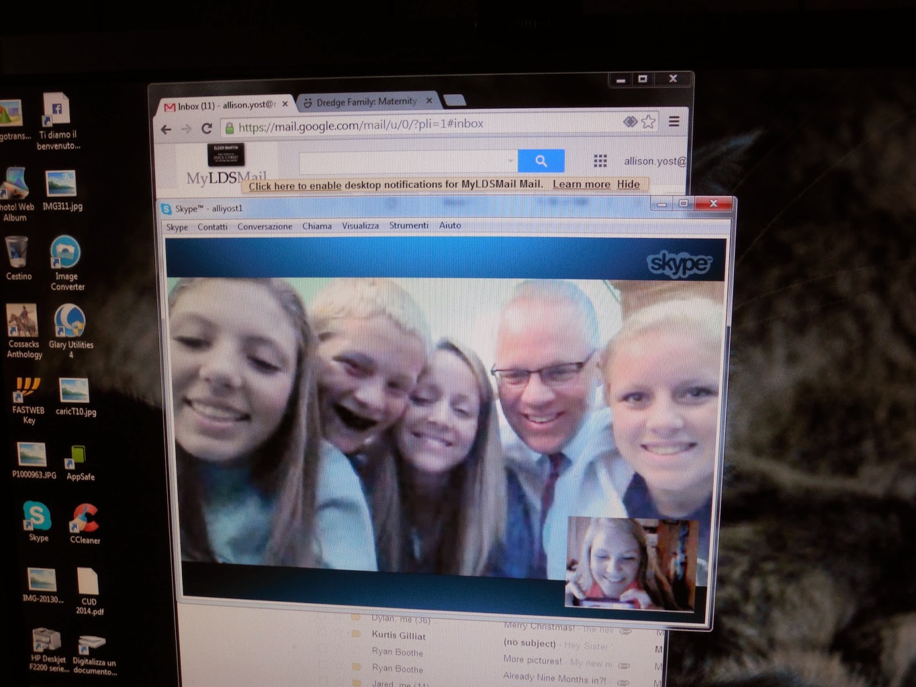
Task: Open the Google apps grid
Action: click(600, 161)
